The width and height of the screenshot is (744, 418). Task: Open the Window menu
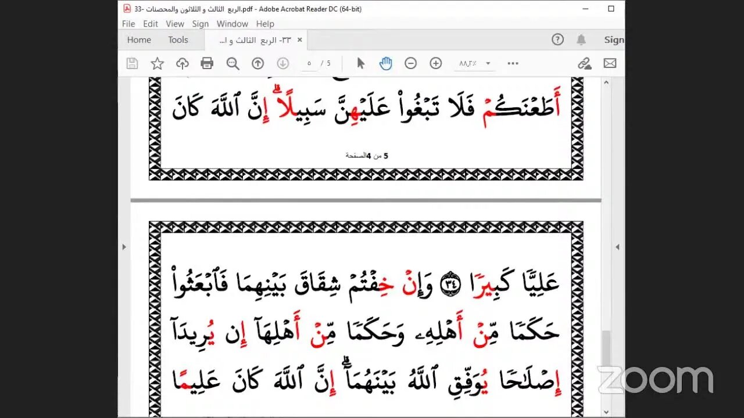pos(233,24)
